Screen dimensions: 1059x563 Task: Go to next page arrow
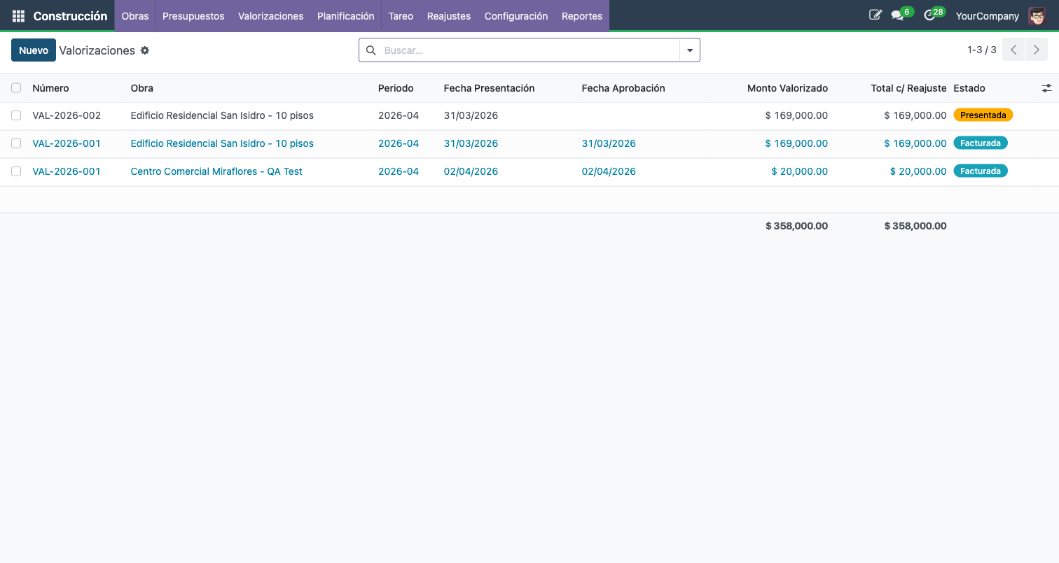[1036, 50]
